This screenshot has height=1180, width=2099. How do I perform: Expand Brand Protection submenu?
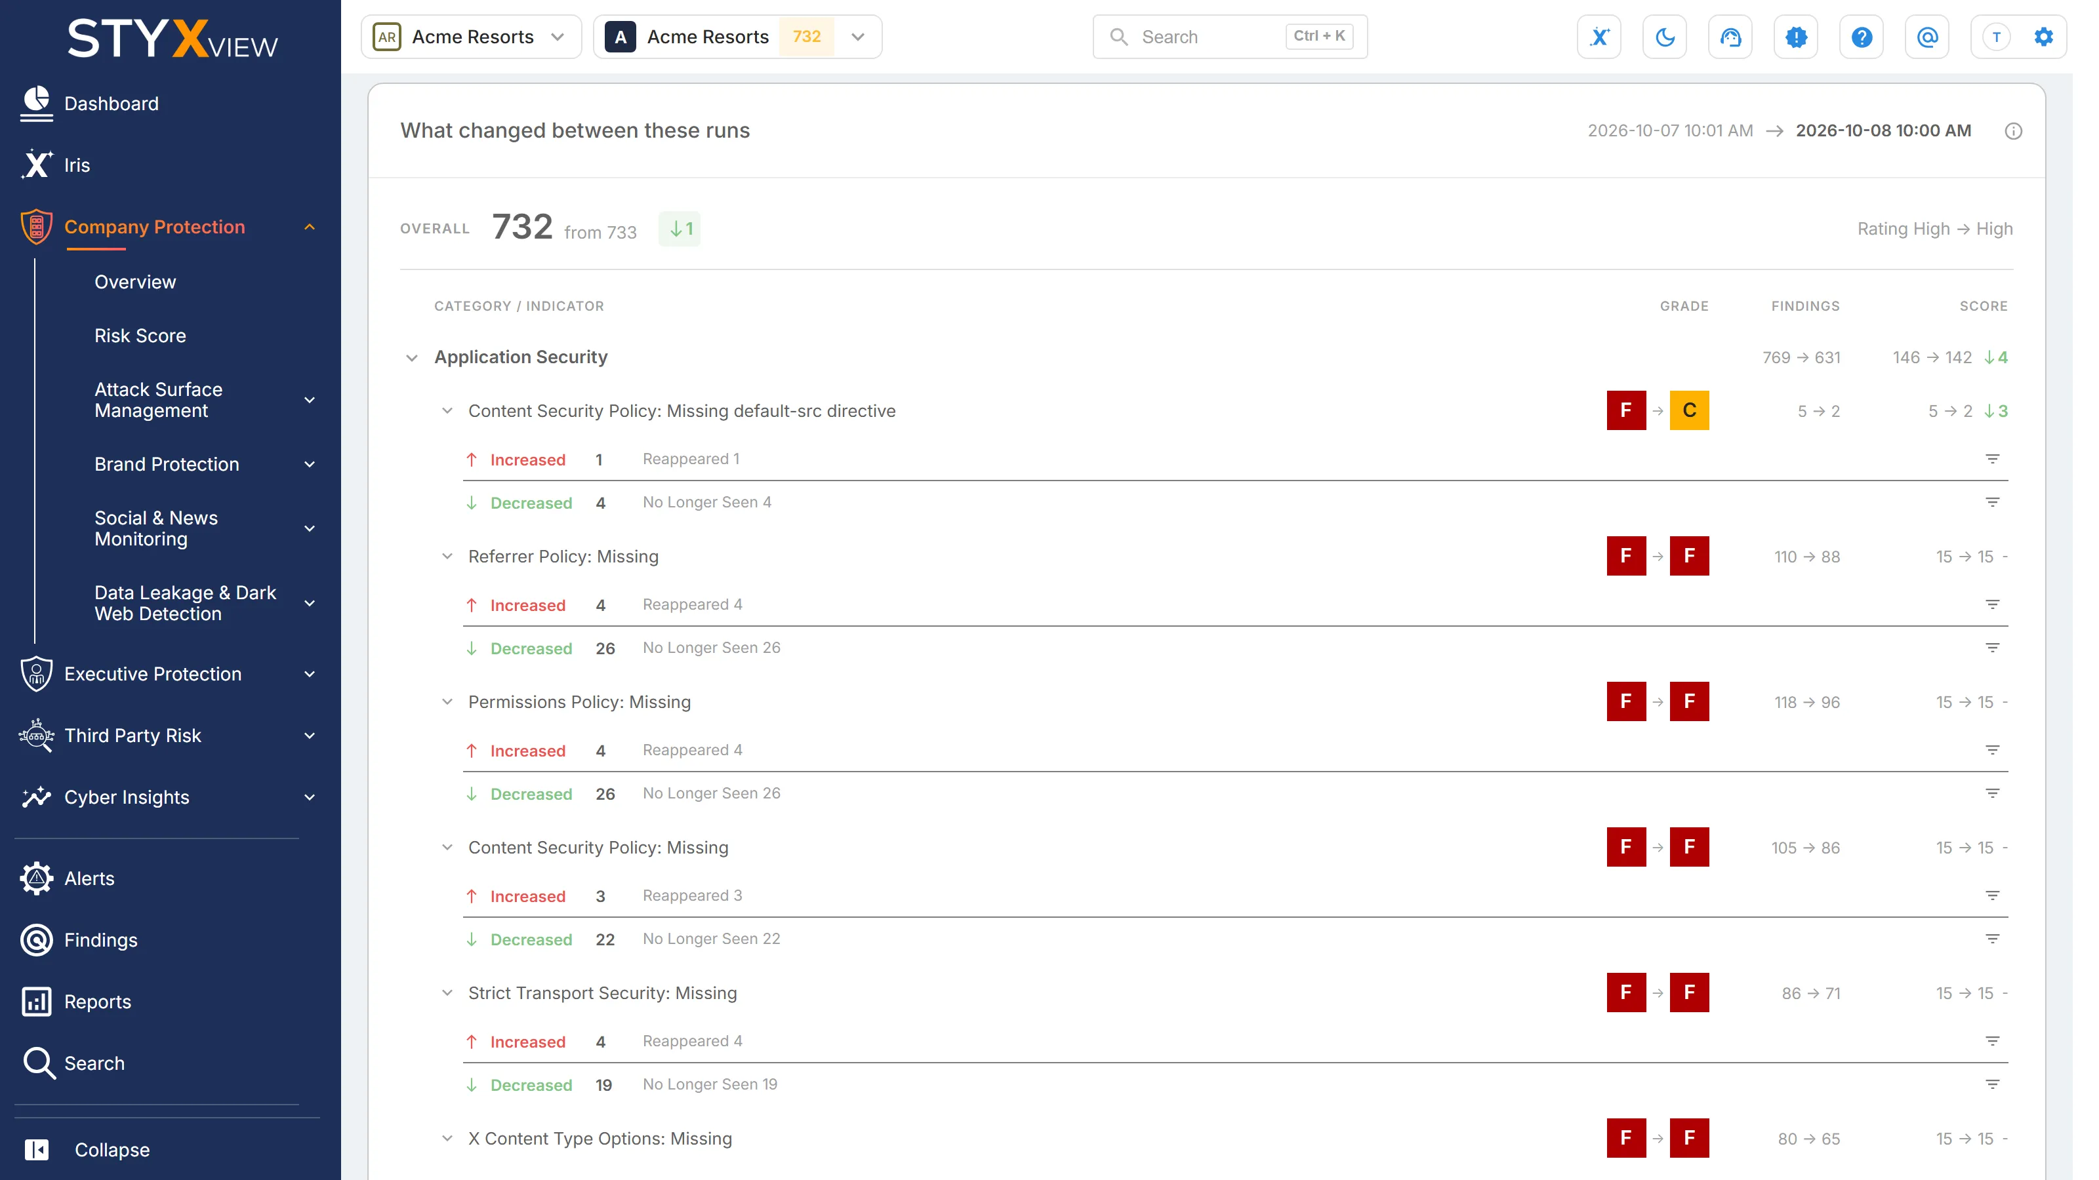pos(309,464)
